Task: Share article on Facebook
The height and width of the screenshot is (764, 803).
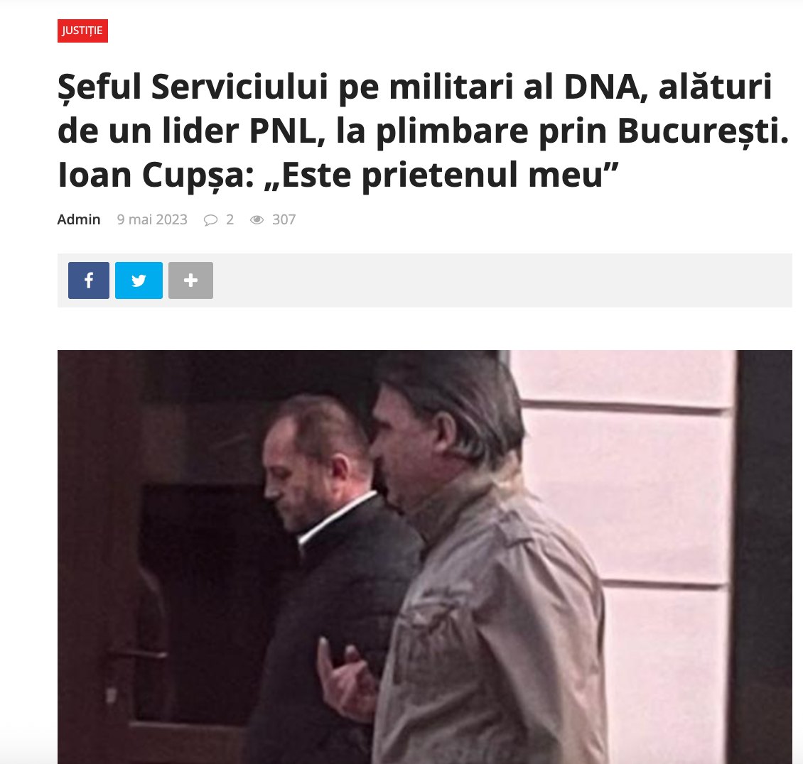Action: point(89,280)
